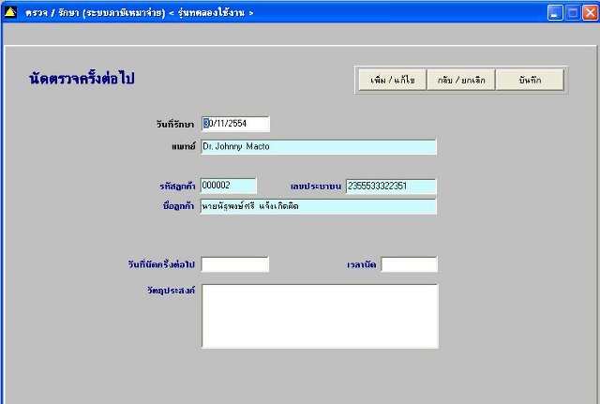Click the empty appointment time (เวลานัด) field

[x=409, y=264]
